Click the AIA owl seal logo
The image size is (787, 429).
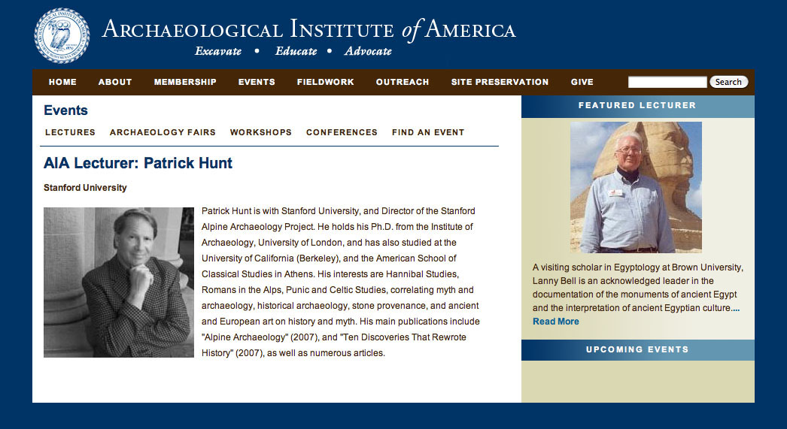(62, 35)
